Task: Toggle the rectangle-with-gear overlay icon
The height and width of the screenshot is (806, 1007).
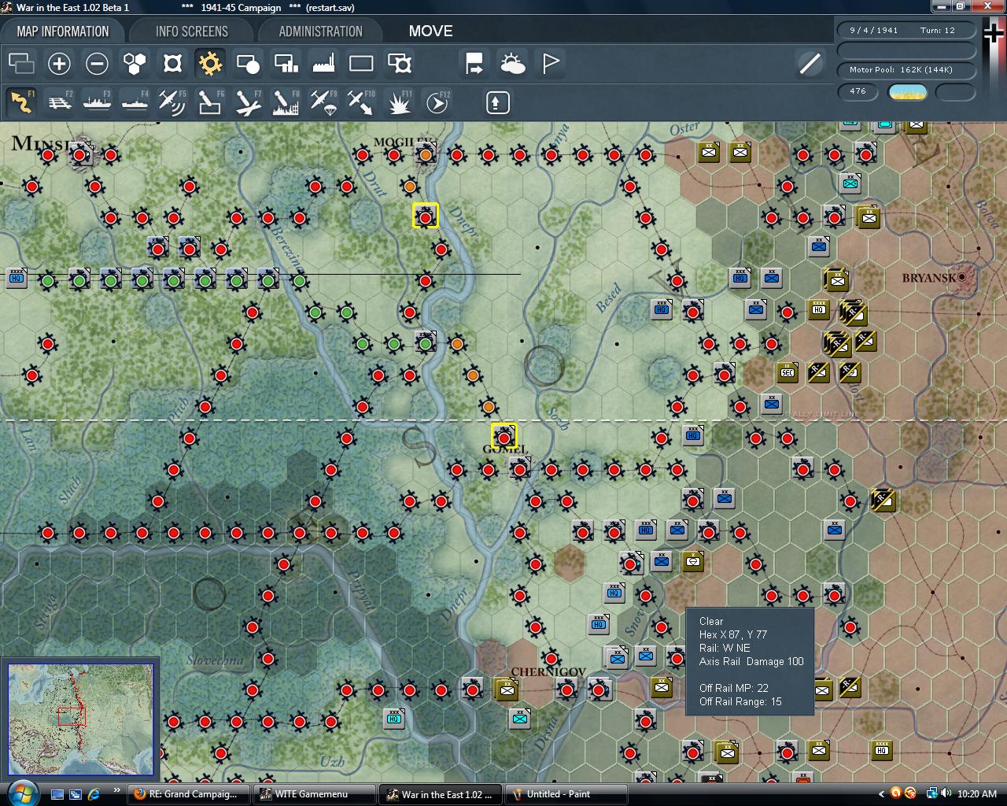Action: click(x=399, y=63)
